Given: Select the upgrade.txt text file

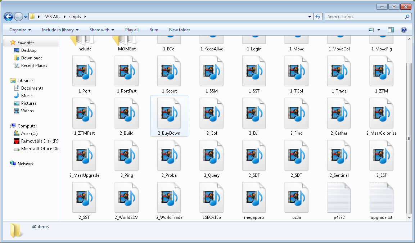Looking at the screenshot, I should click(382, 197).
